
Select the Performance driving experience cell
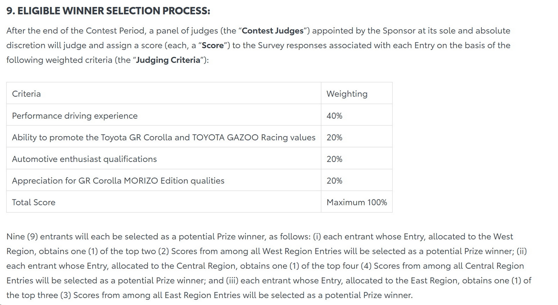pyautogui.click(x=75, y=116)
